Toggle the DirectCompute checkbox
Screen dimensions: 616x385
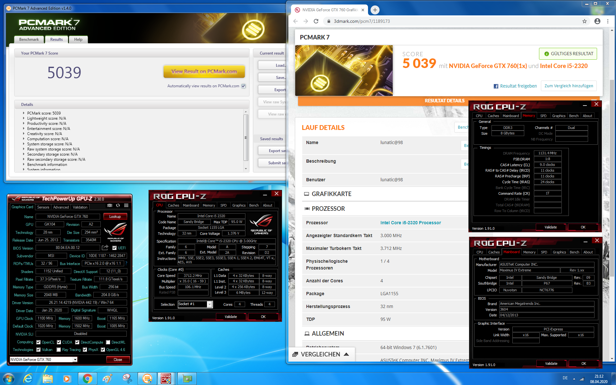coord(77,342)
